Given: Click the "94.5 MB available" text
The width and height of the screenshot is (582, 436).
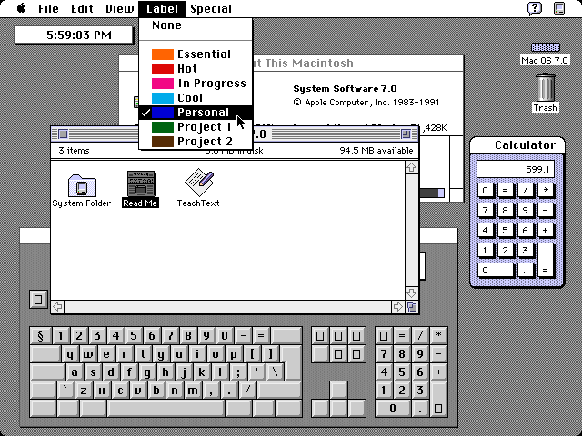Looking at the screenshot, I should pyautogui.click(x=376, y=151).
